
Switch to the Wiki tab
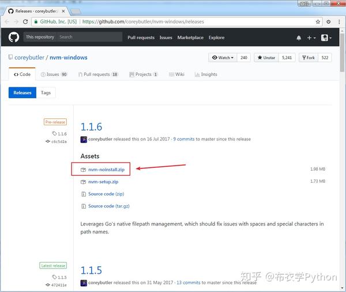click(176, 74)
